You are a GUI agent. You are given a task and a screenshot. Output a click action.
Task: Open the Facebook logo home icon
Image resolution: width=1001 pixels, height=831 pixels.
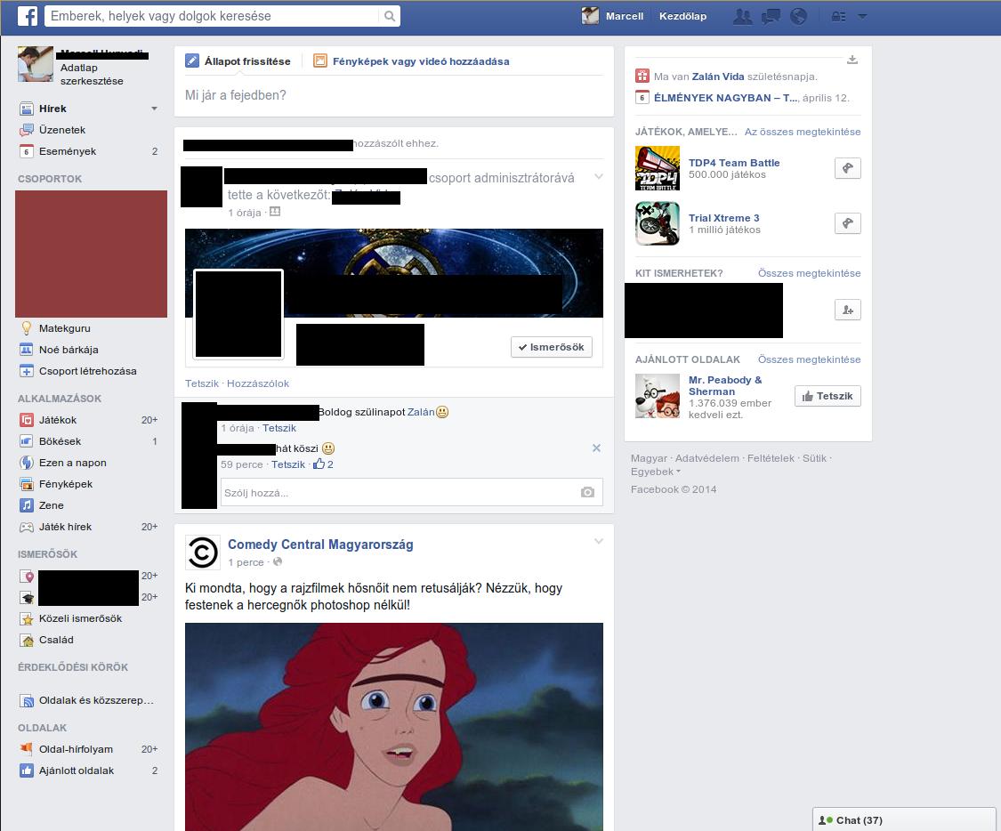(28, 16)
